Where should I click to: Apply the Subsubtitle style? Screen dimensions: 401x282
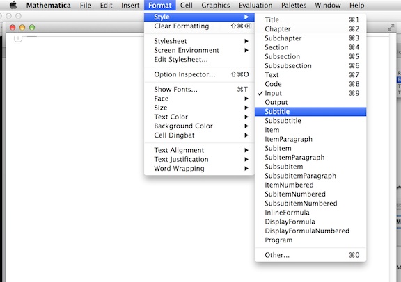pyautogui.click(x=310, y=121)
